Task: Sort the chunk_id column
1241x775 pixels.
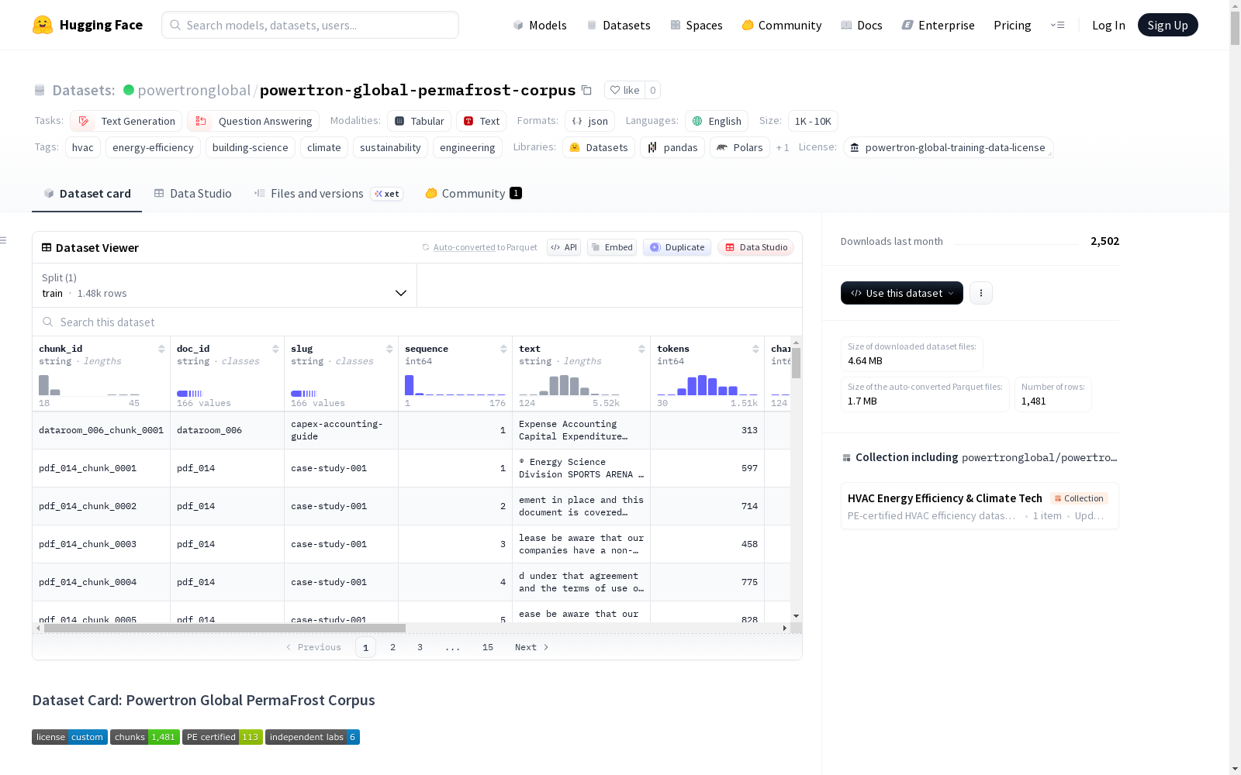Action: tap(161, 349)
